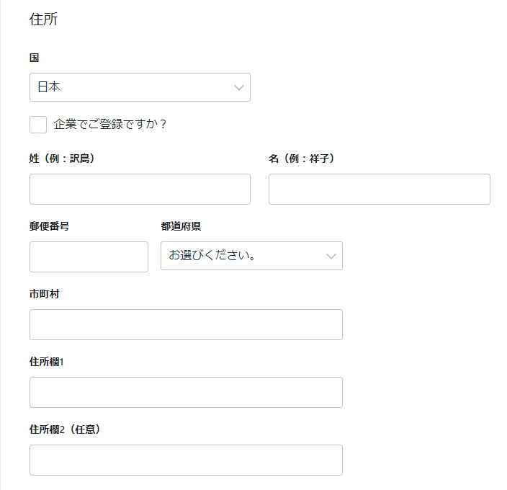Click the 住所 section heading
This screenshot has height=490, width=507.
(44, 19)
